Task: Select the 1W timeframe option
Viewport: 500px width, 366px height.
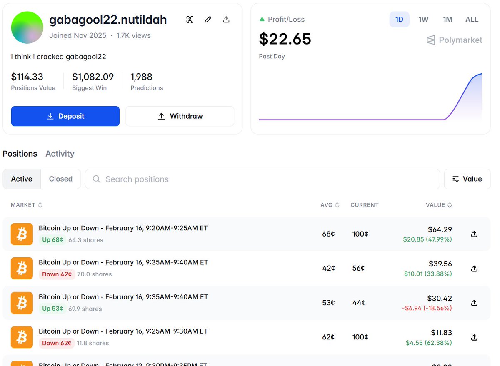Action: 423,19
